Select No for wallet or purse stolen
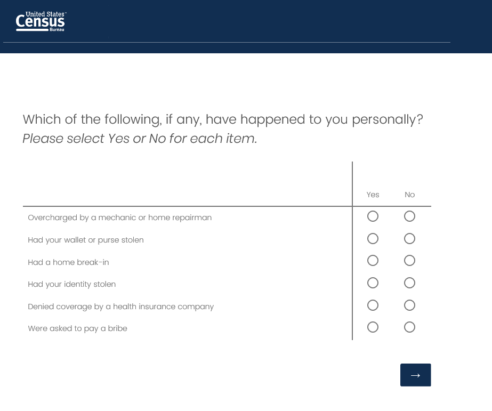This screenshot has width=492, height=411. tap(409, 239)
